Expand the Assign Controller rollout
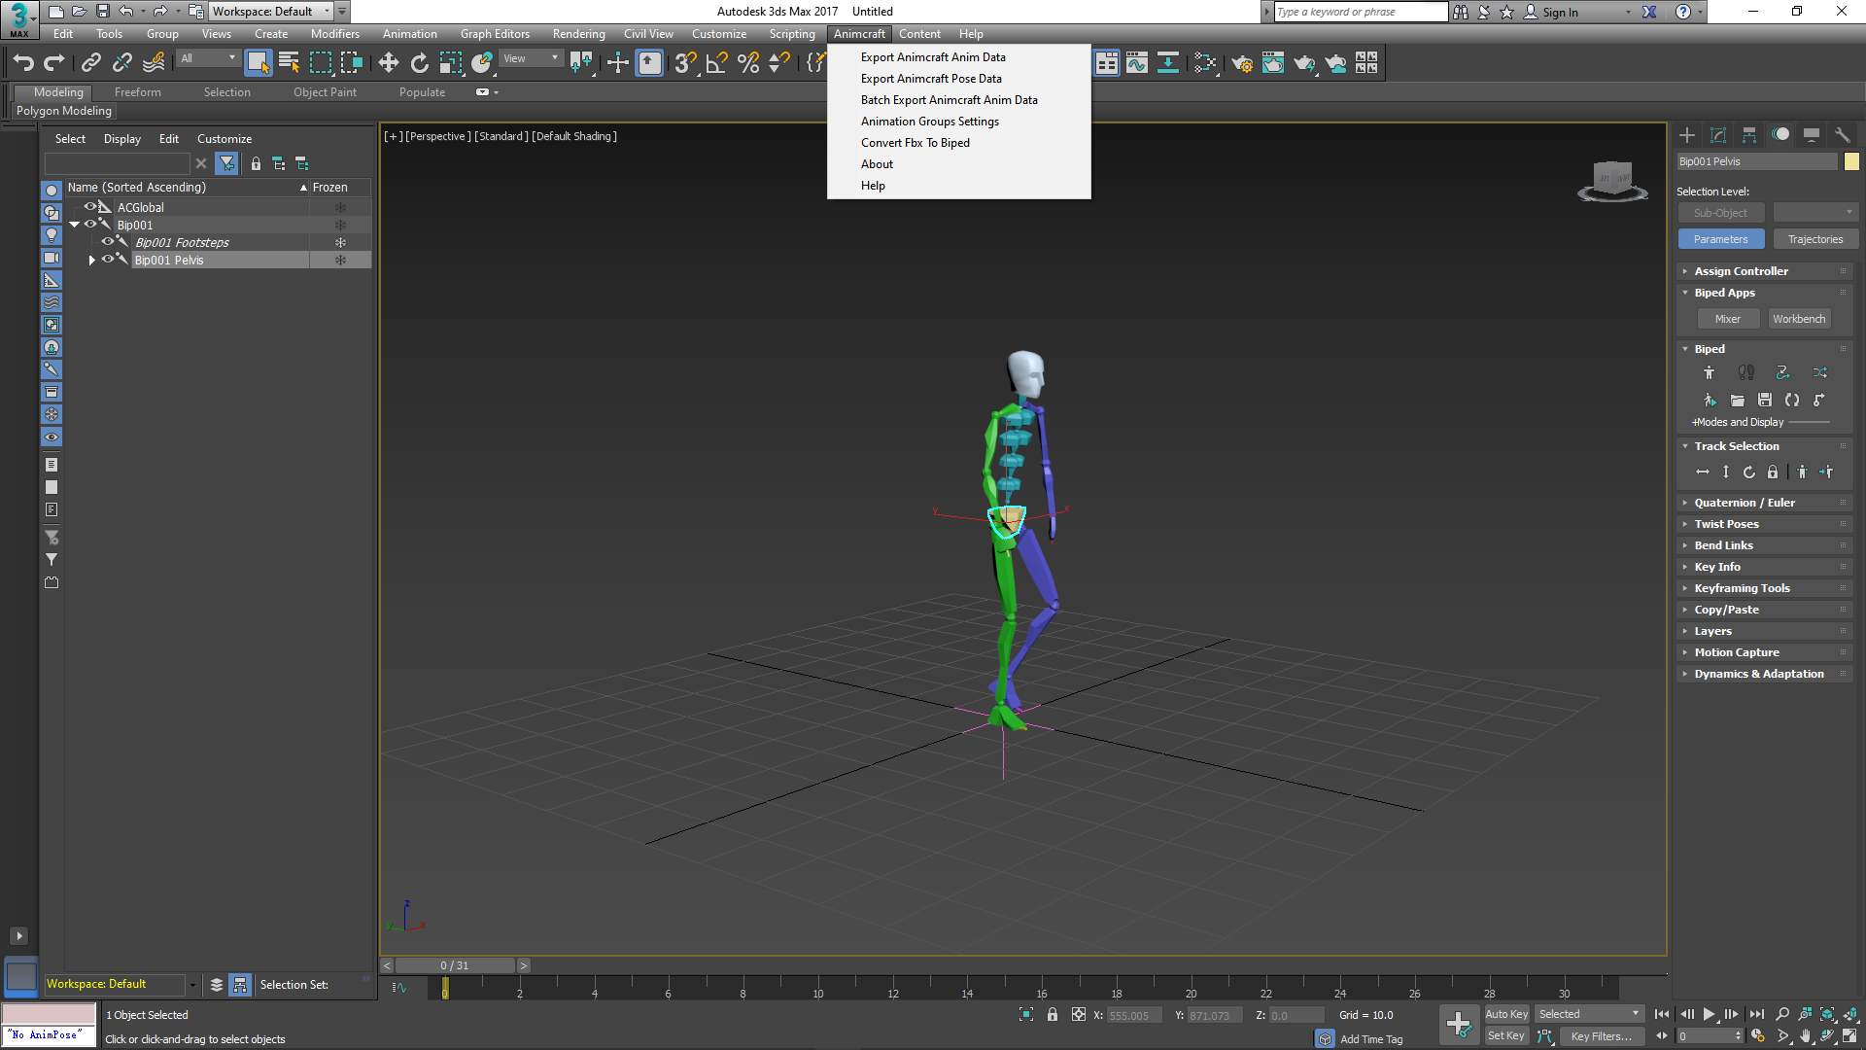1866x1050 pixels. (1764, 271)
